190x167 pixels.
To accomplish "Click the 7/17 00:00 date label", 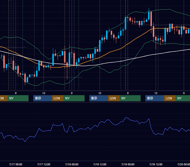I will point(16,164).
